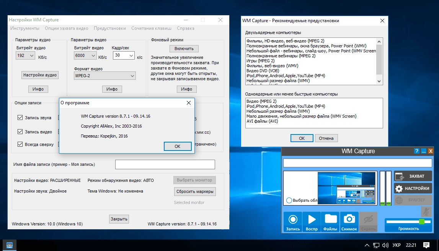Click the Включить background mode button
The width and height of the screenshot is (439, 251).
point(184,49)
